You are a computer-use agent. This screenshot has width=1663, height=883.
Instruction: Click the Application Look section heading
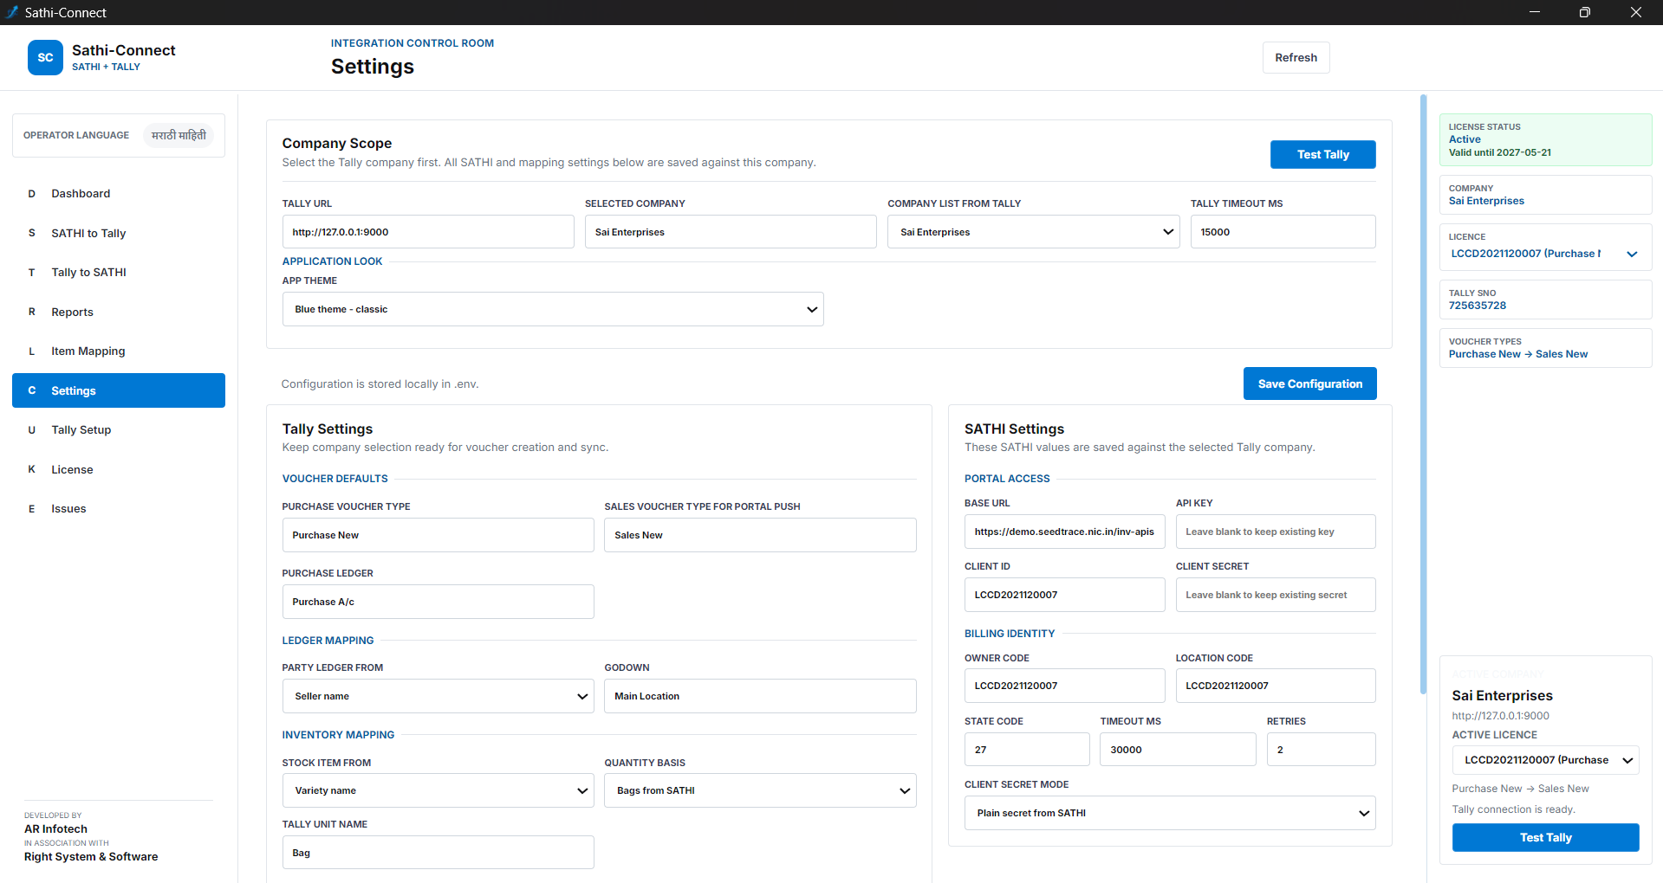pos(332,261)
